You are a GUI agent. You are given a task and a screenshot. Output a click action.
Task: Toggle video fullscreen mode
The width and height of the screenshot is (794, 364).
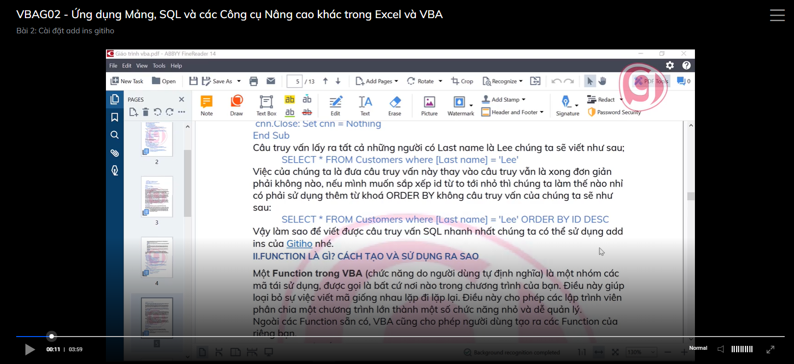[770, 349]
